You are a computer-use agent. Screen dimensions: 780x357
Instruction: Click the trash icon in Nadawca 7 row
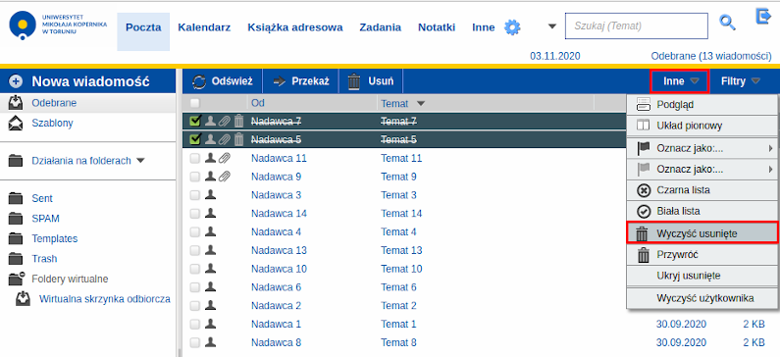238,122
